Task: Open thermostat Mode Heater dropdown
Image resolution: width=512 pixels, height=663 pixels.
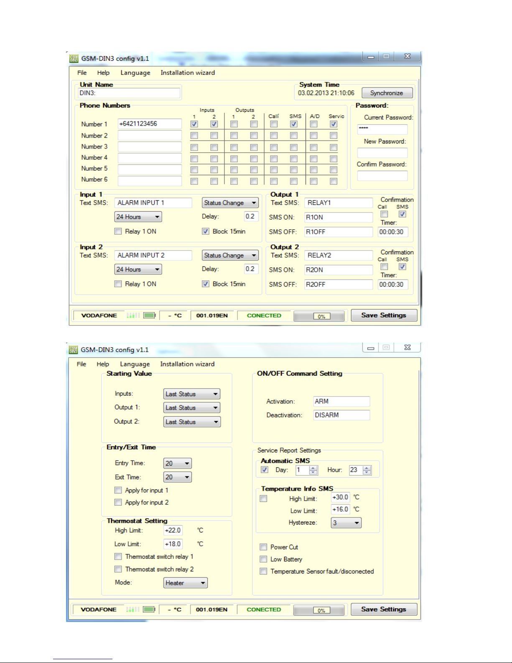Action: pyautogui.click(x=186, y=583)
